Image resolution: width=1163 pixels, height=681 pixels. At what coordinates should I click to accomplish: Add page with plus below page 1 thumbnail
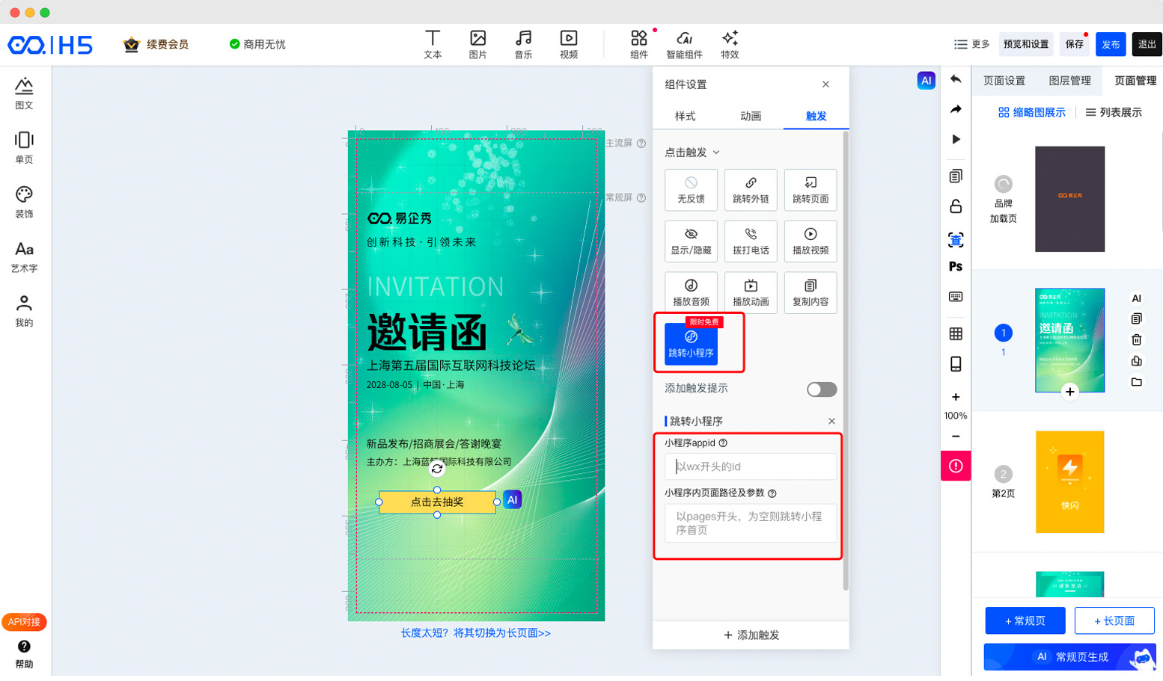pos(1069,392)
